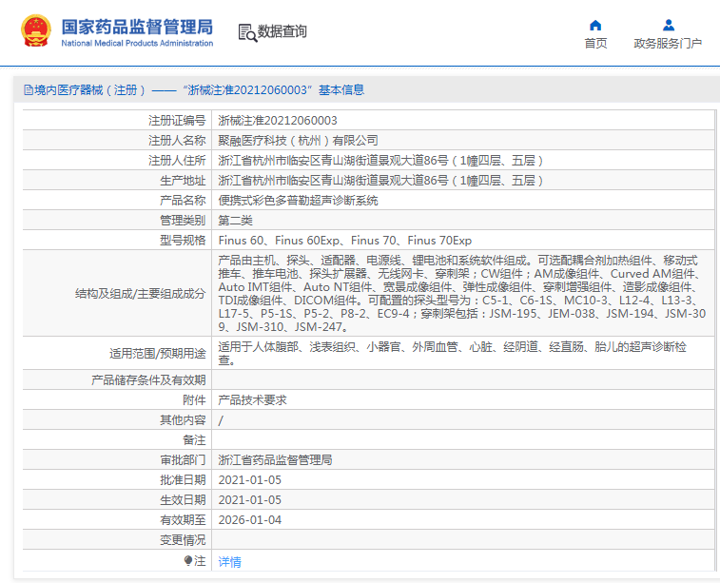Click the 变更情况 row label
The height and width of the screenshot is (583, 720).
(x=183, y=540)
